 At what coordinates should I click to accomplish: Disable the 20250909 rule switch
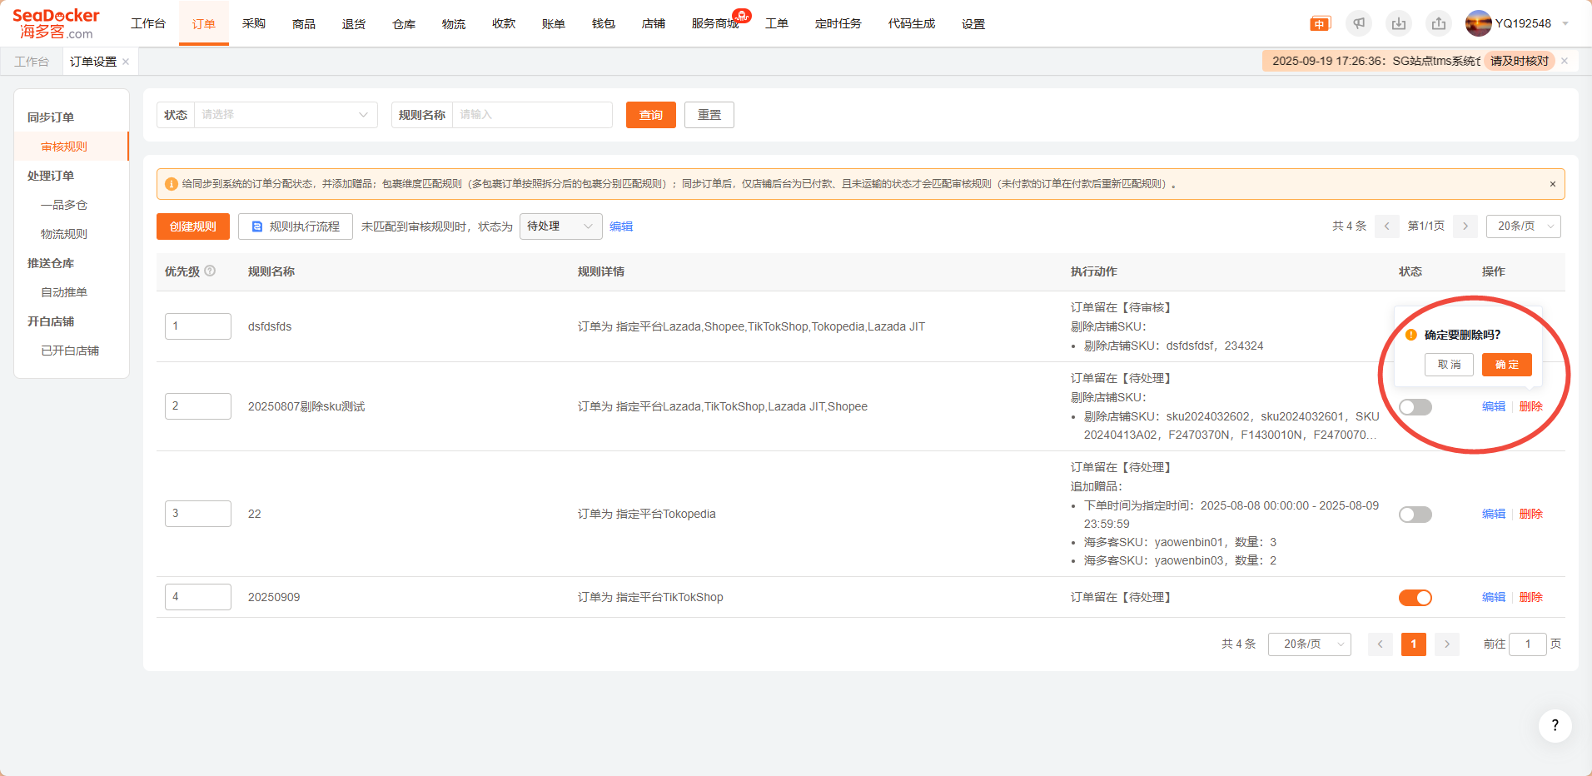click(x=1415, y=598)
